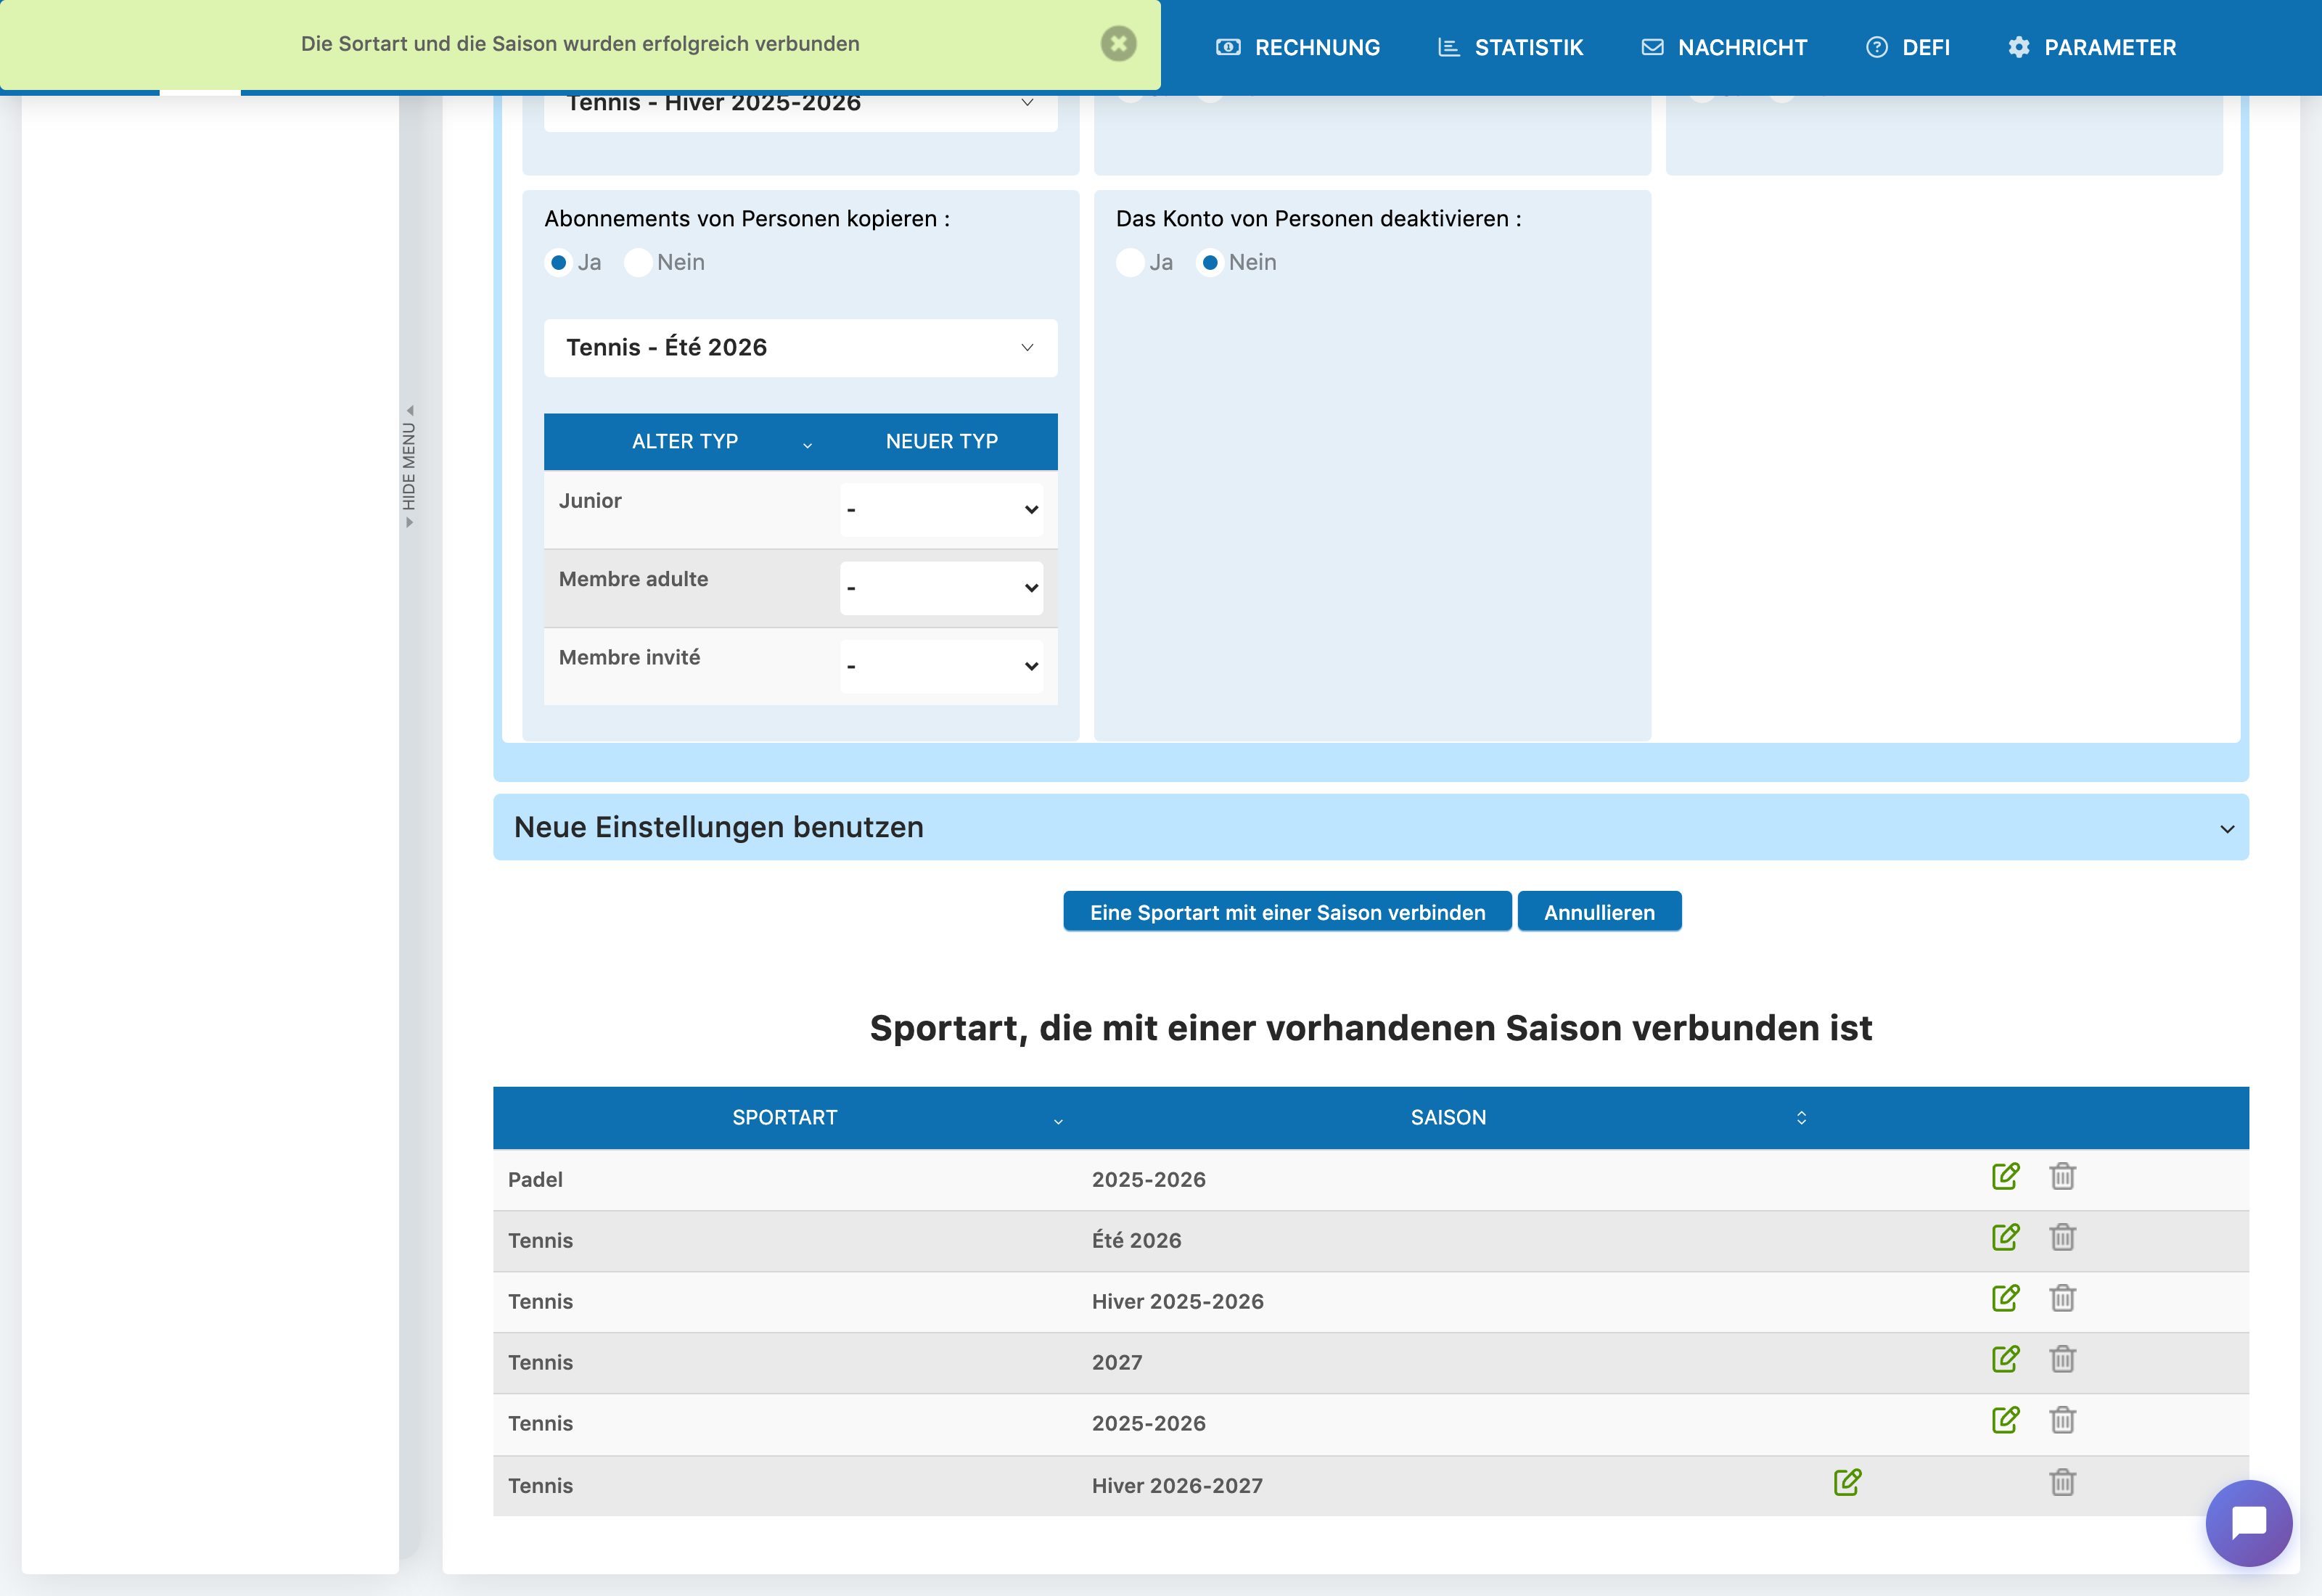Viewport: 2322px width, 1596px height.
Task: Dismiss the green success notification
Action: coord(1118,44)
